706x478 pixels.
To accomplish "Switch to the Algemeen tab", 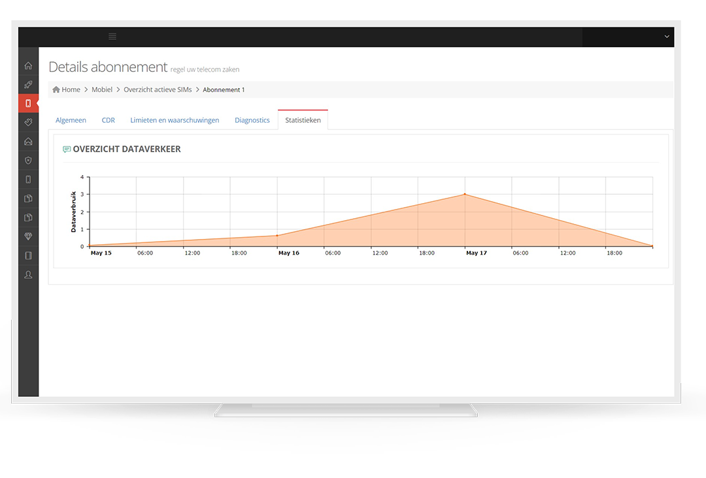I will [x=71, y=120].
